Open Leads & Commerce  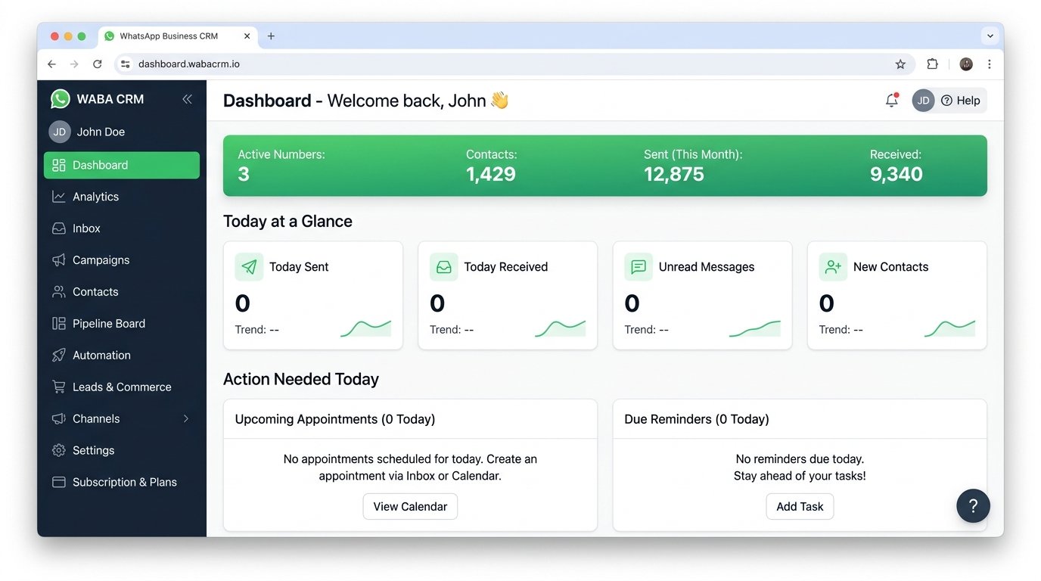point(122,387)
